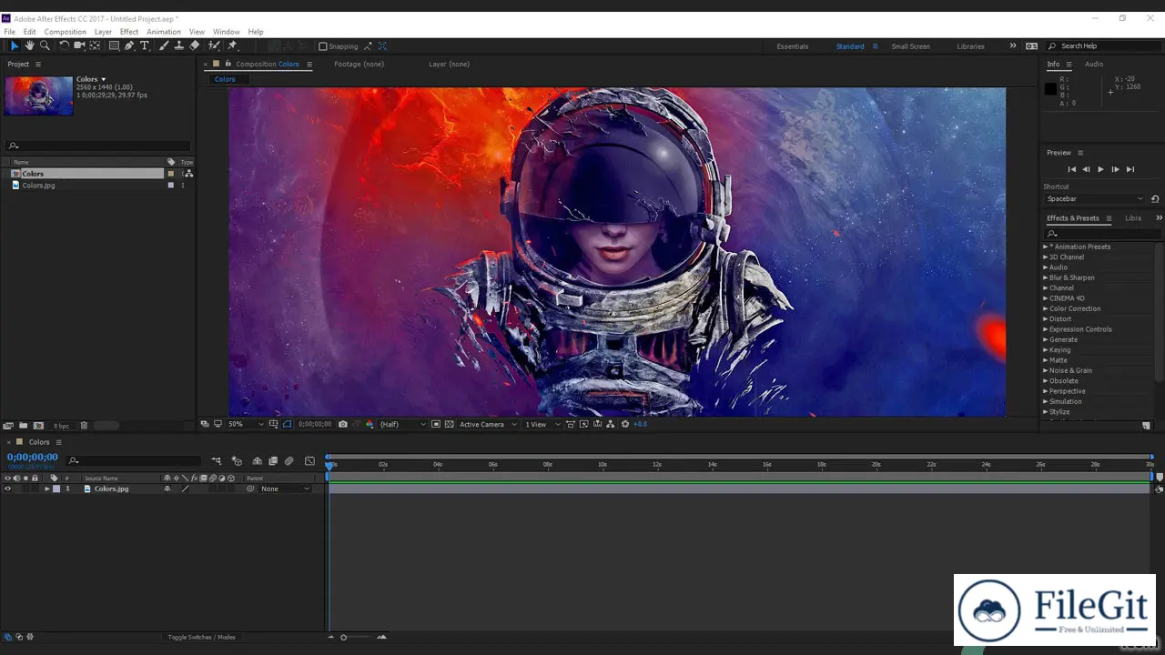Select the Horizontal Type tool

coord(144,45)
